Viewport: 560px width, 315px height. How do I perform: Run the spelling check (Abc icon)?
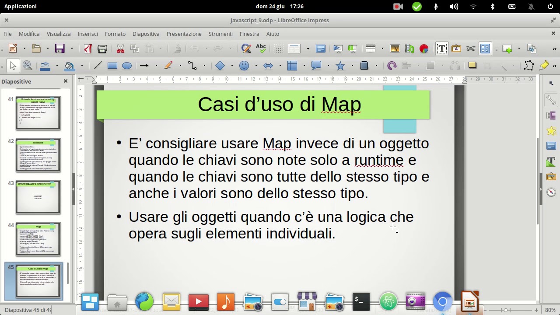(261, 49)
